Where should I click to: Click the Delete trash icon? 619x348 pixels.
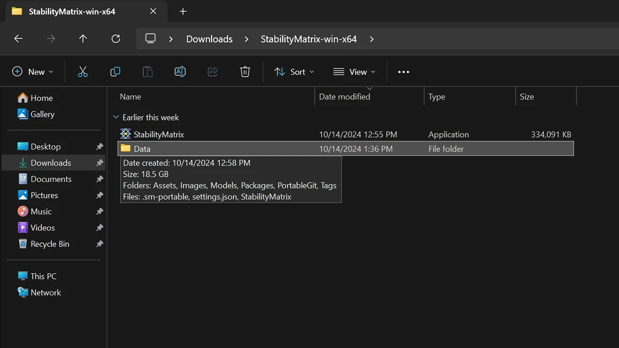[245, 72]
